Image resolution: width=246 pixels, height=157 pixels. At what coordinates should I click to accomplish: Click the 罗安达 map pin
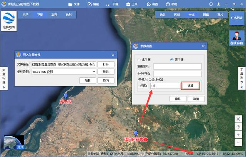tap(66, 96)
